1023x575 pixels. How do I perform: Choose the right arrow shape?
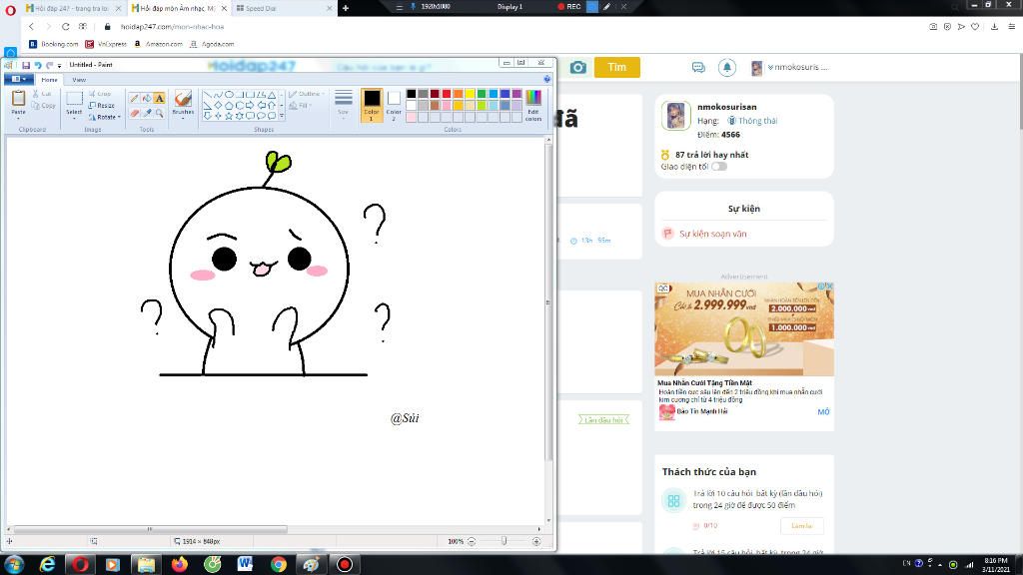[x=250, y=105]
